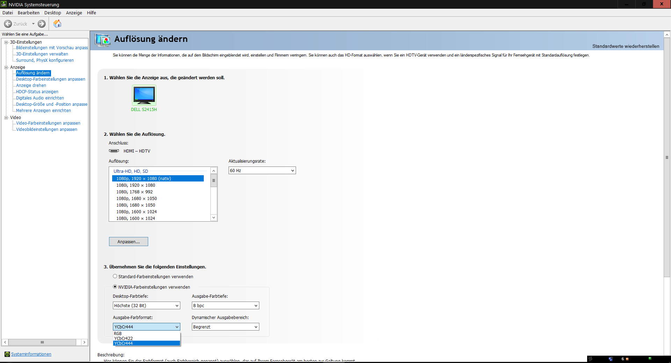Close the Ausgabe-Farbformat YCbCr444 combo box
This screenshot has height=363, width=671.
point(146,327)
